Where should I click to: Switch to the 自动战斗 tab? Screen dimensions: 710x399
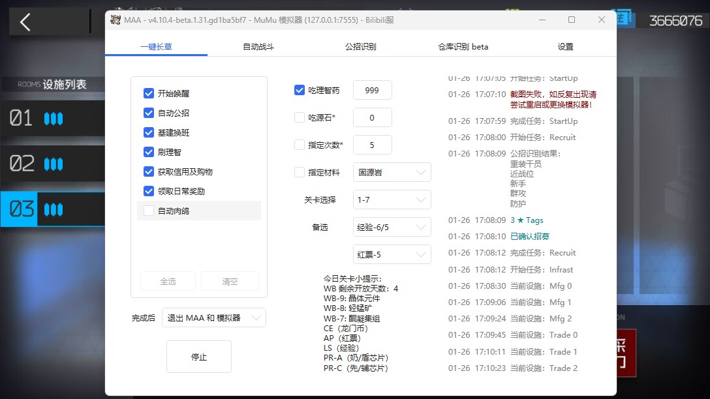coord(258,46)
